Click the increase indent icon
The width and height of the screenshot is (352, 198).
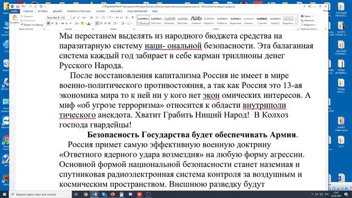point(122,18)
